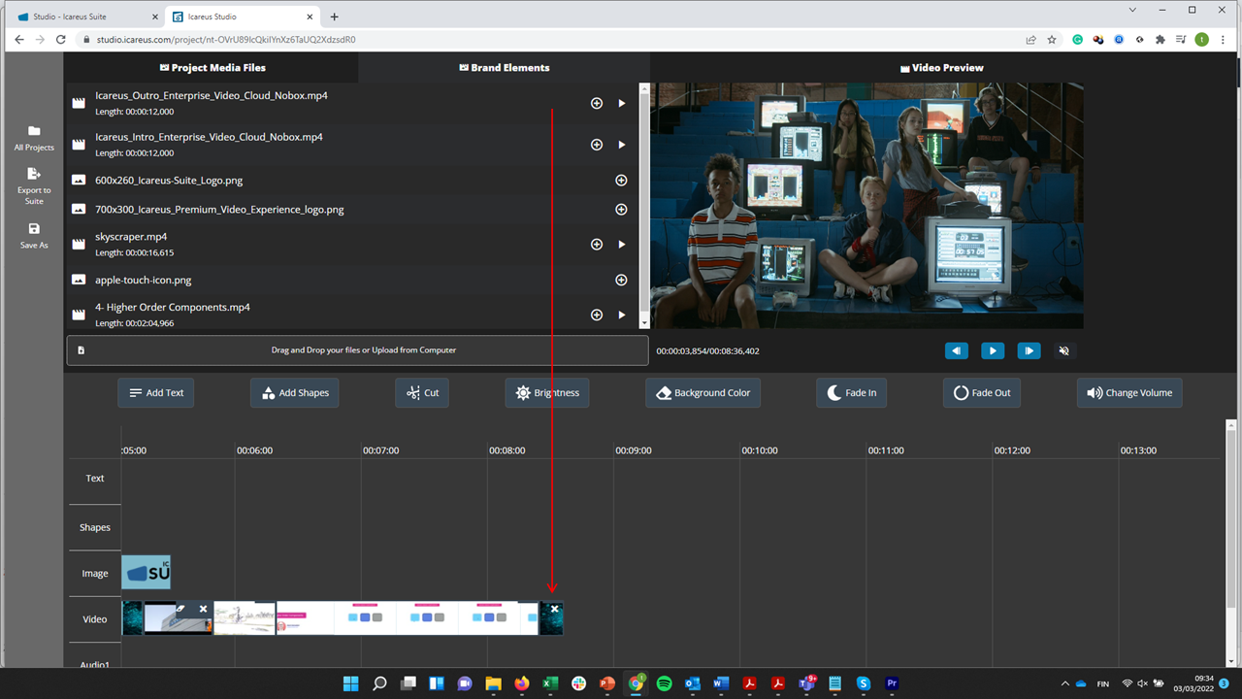Add 600x260 Icareus-Suite Logo image

point(621,181)
